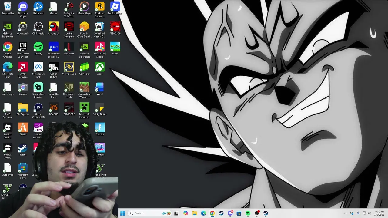
Task: Launch Battle.net from the desktop
Action: coord(38,8)
